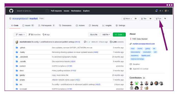Open Pull requests in top navigation
Viewport: 178px width, 94px height.
tap(56, 11)
